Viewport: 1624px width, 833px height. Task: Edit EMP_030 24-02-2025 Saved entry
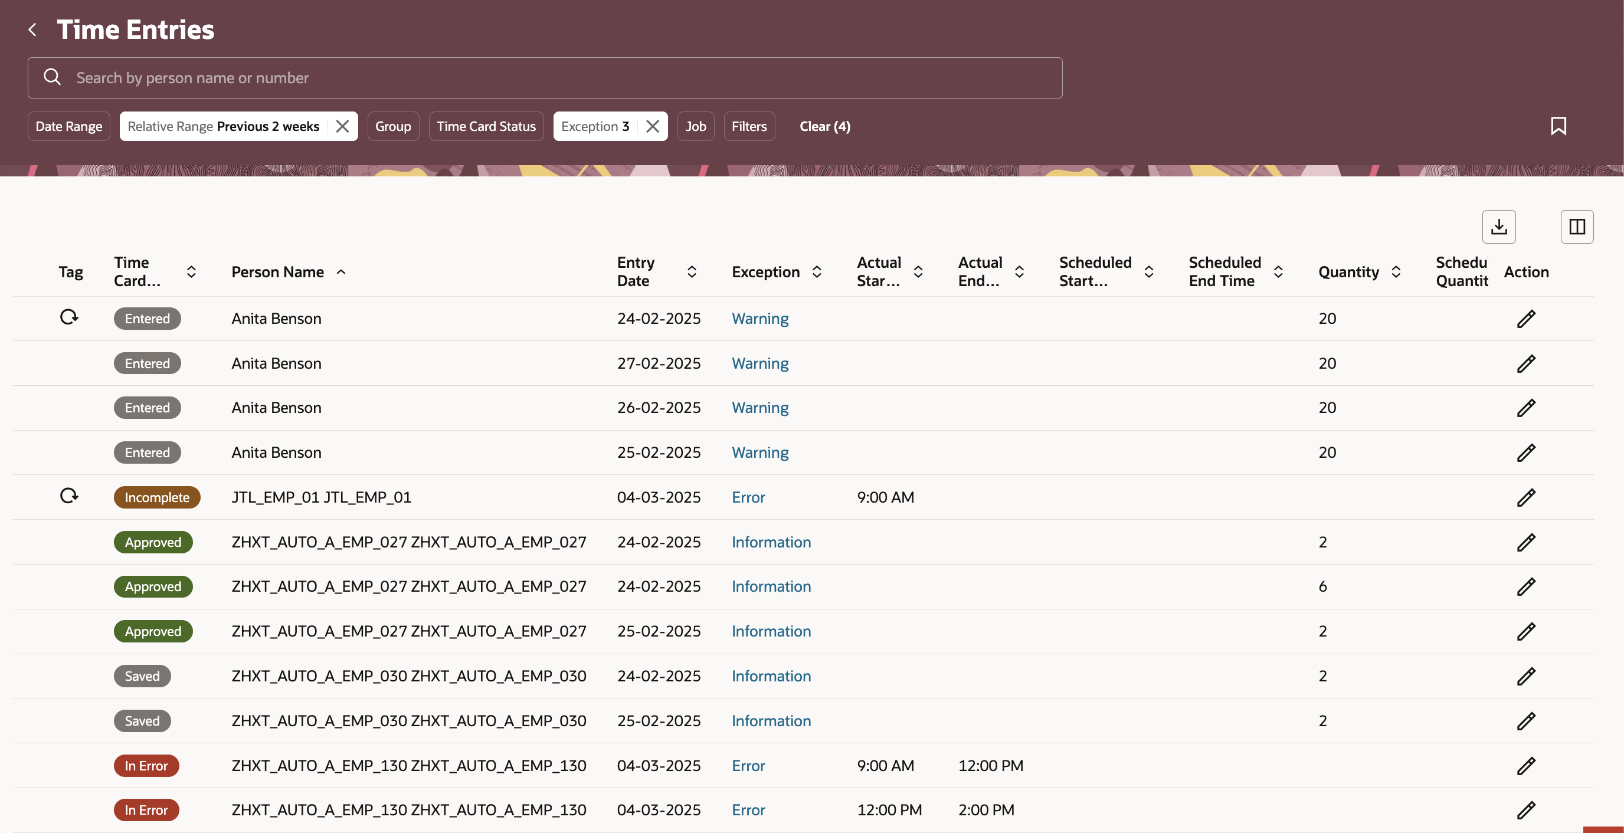click(1526, 676)
